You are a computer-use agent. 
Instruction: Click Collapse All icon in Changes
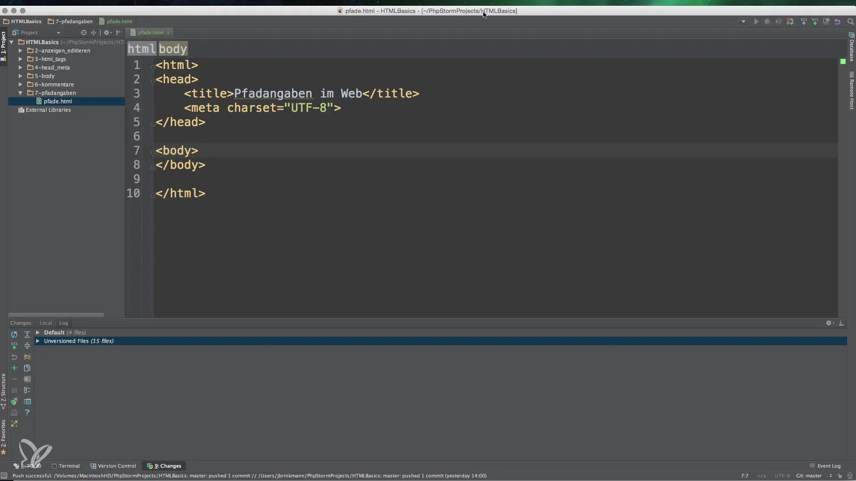(x=27, y=346)
